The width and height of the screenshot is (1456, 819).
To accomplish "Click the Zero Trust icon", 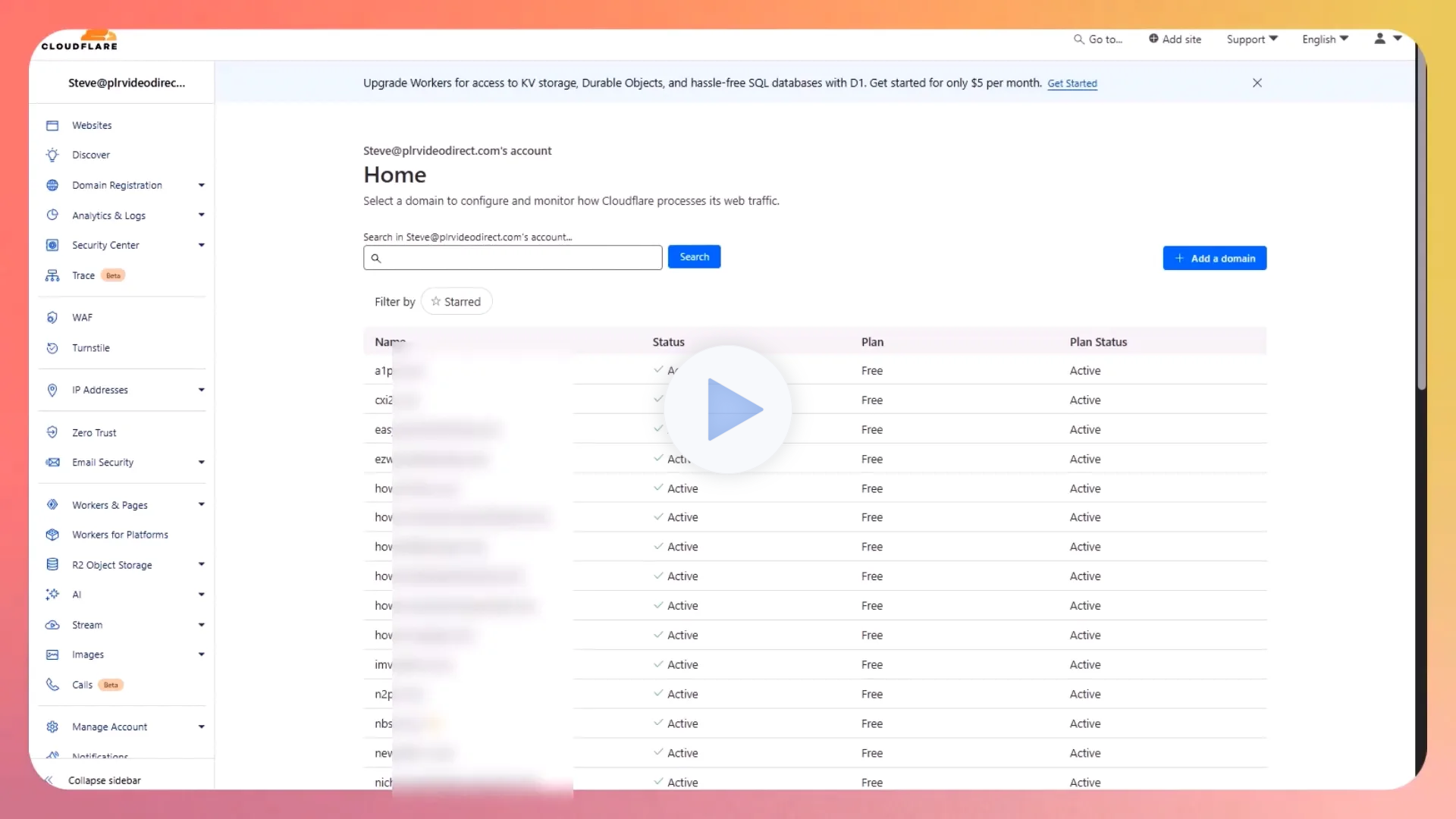I will point(52,432).
